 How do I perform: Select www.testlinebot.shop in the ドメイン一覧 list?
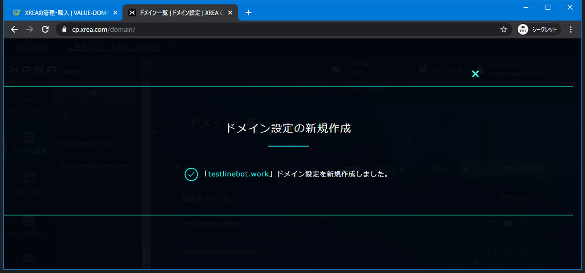click(x=94, y=165)
